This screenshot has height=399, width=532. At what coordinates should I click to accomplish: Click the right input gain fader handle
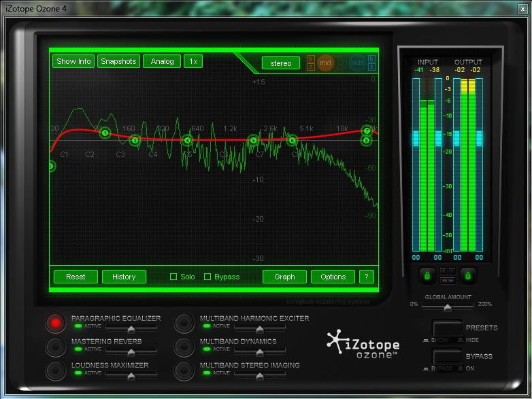point(438,138)
